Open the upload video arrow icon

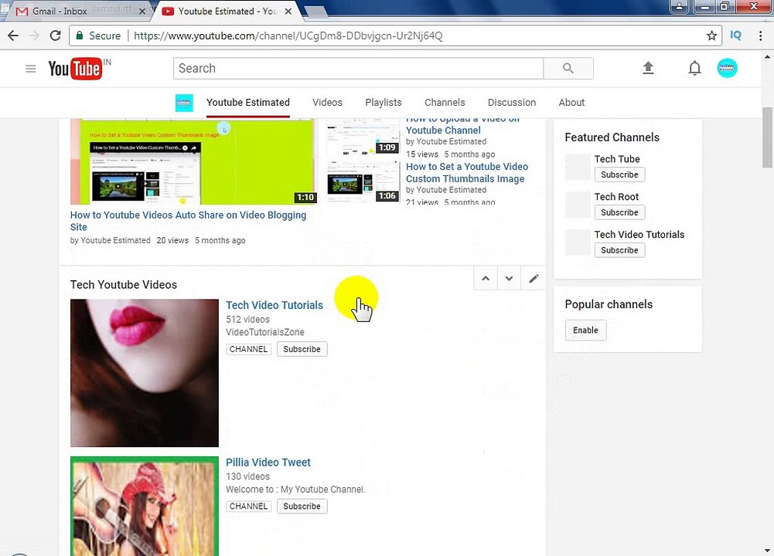648,68
